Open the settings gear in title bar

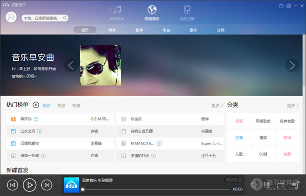click(x=289, y=6)
